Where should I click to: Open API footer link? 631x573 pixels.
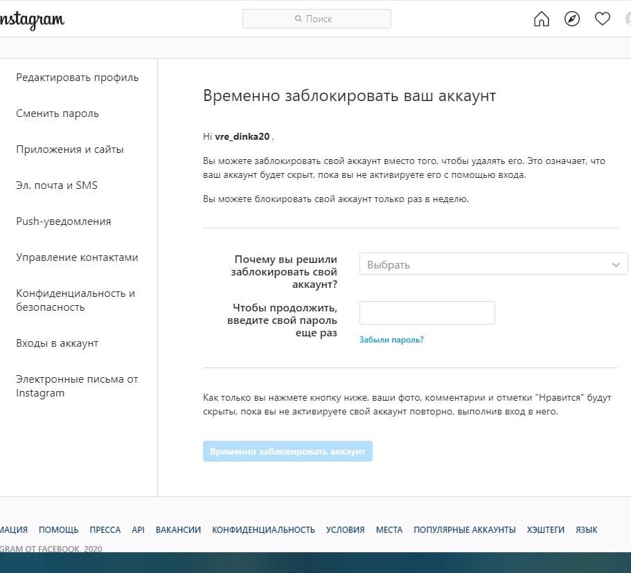coord(138,529)
